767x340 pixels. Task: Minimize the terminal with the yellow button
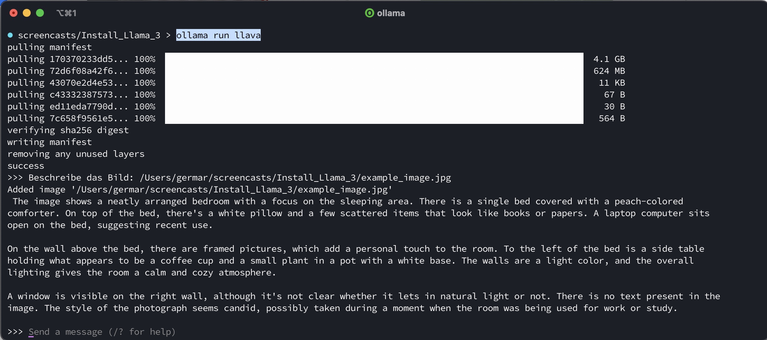pos(27,13)
